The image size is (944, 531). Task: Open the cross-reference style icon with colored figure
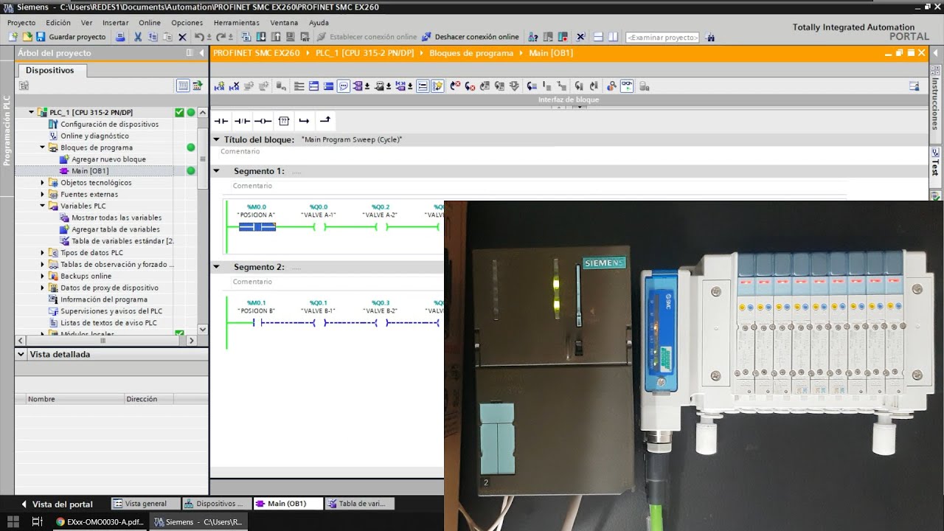pyautogui.click(x=612, y=86)
